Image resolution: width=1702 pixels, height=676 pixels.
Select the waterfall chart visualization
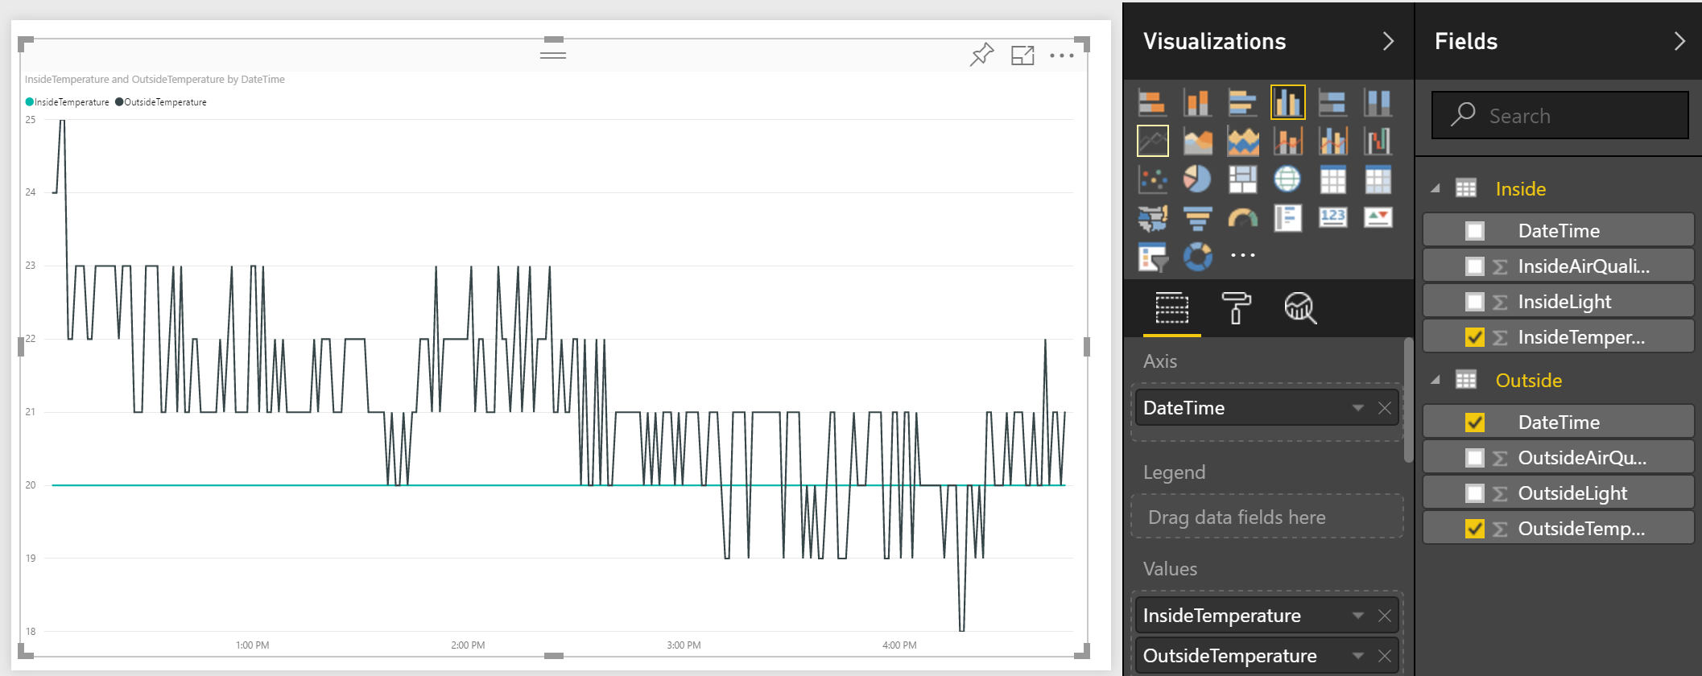[x=1378, y=142]
